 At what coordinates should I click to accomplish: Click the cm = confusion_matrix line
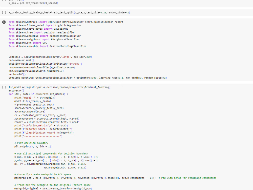point(40,115)
